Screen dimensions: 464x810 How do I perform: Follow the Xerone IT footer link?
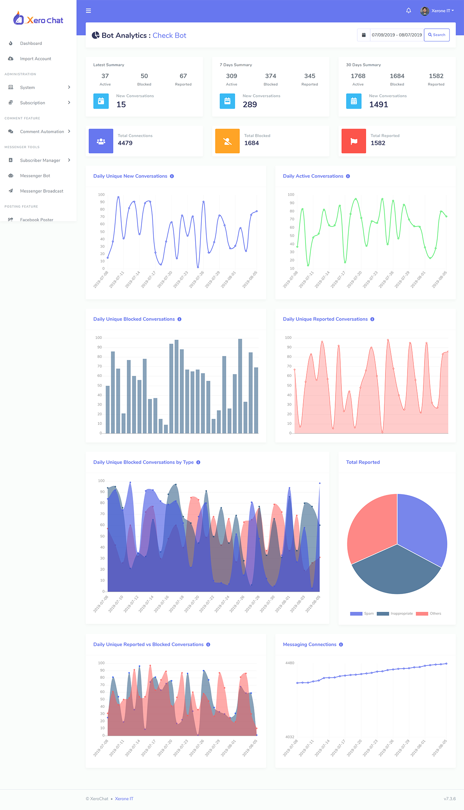coord(124,799)
